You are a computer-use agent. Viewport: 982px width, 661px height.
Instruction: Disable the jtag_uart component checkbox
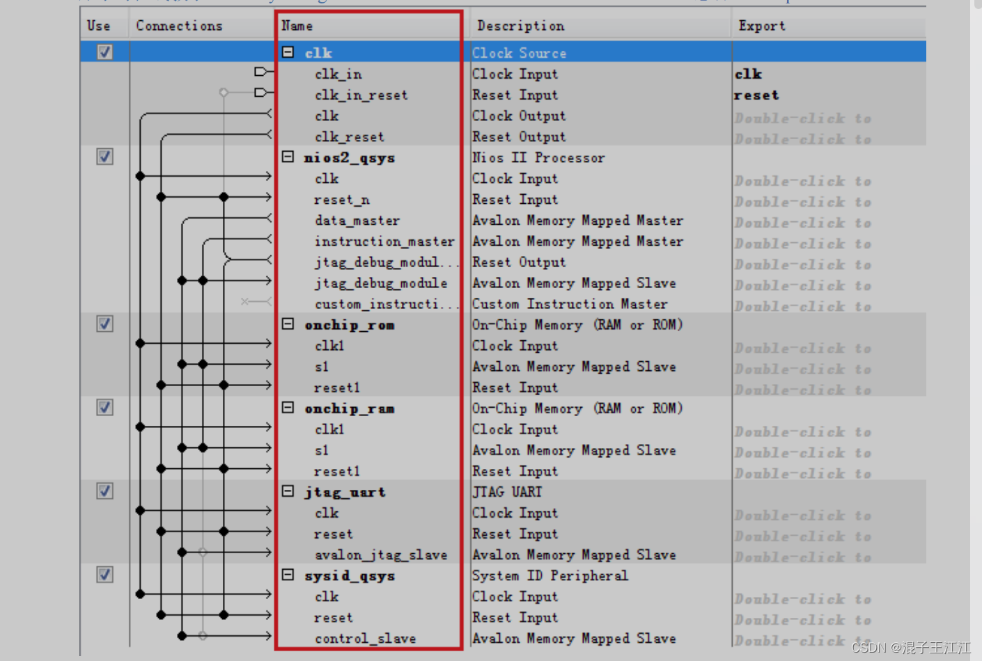coord(104,491)
